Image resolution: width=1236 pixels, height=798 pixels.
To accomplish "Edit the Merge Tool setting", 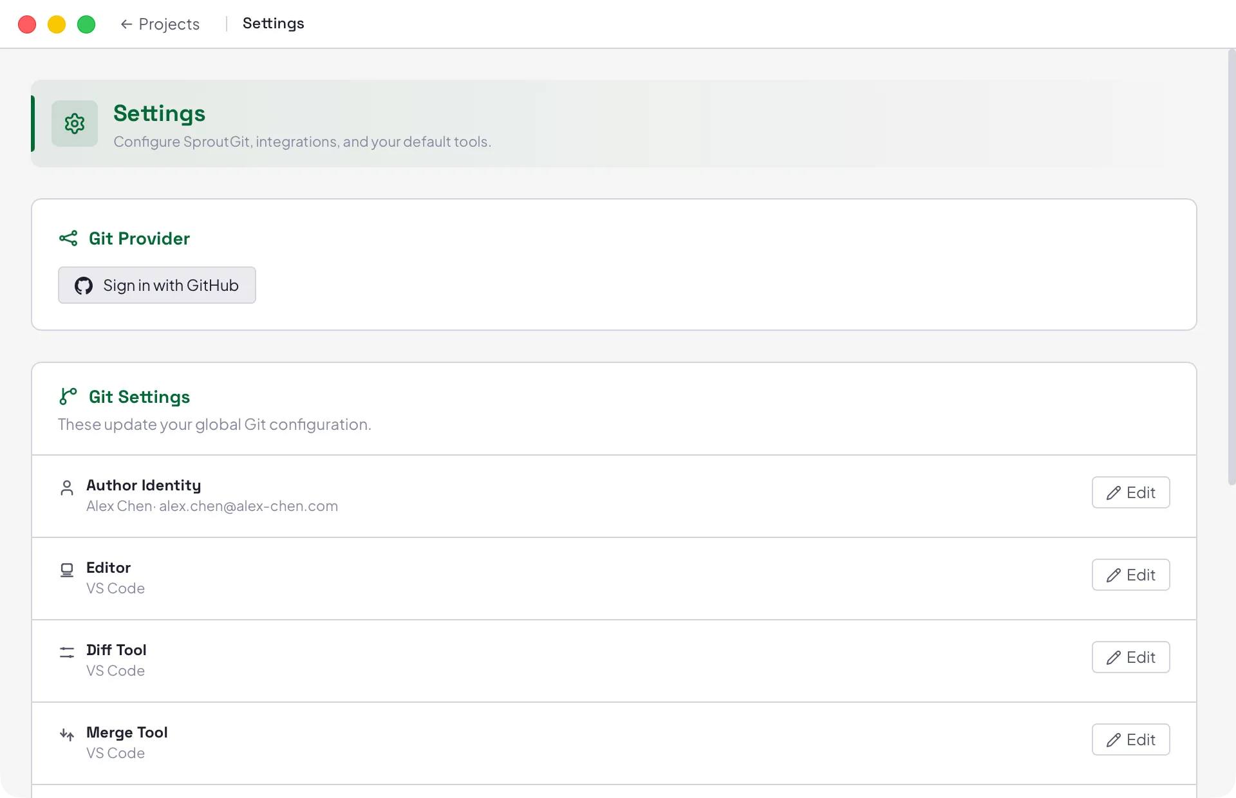I will tap(1130, 739).
